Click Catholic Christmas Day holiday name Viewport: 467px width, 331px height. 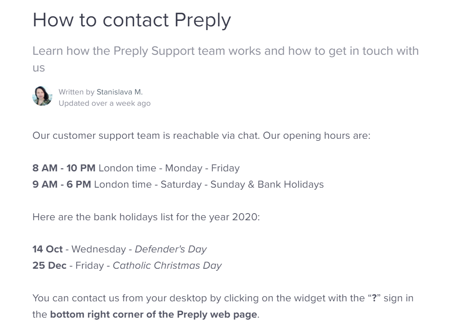click(x=167, y=266)
